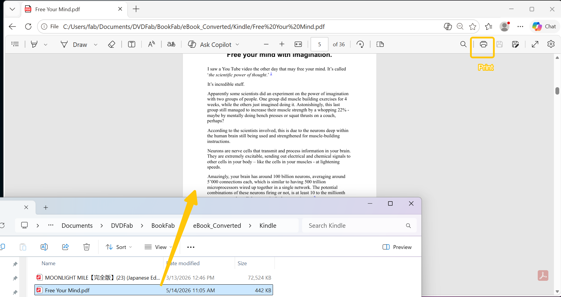Navigate to BookFab in breadcrumb

click(163, 226)
